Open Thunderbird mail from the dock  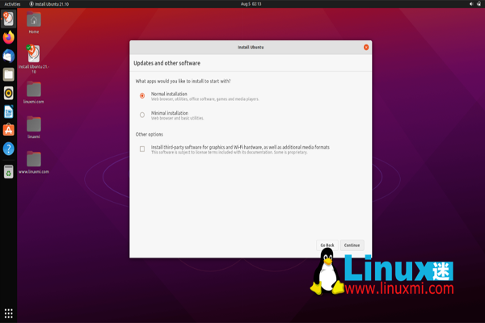[x=8, y=57]
